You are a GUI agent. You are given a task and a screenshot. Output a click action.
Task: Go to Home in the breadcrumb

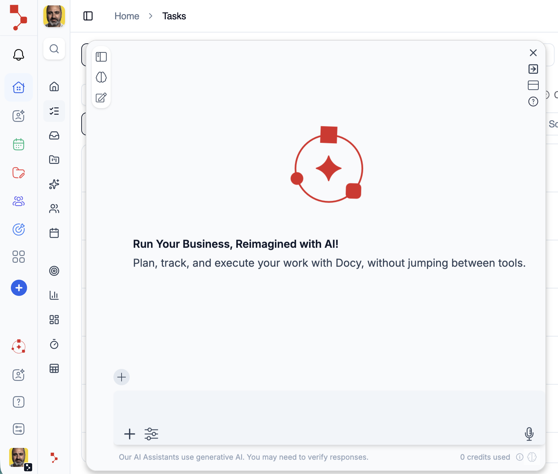coord(127,16)
